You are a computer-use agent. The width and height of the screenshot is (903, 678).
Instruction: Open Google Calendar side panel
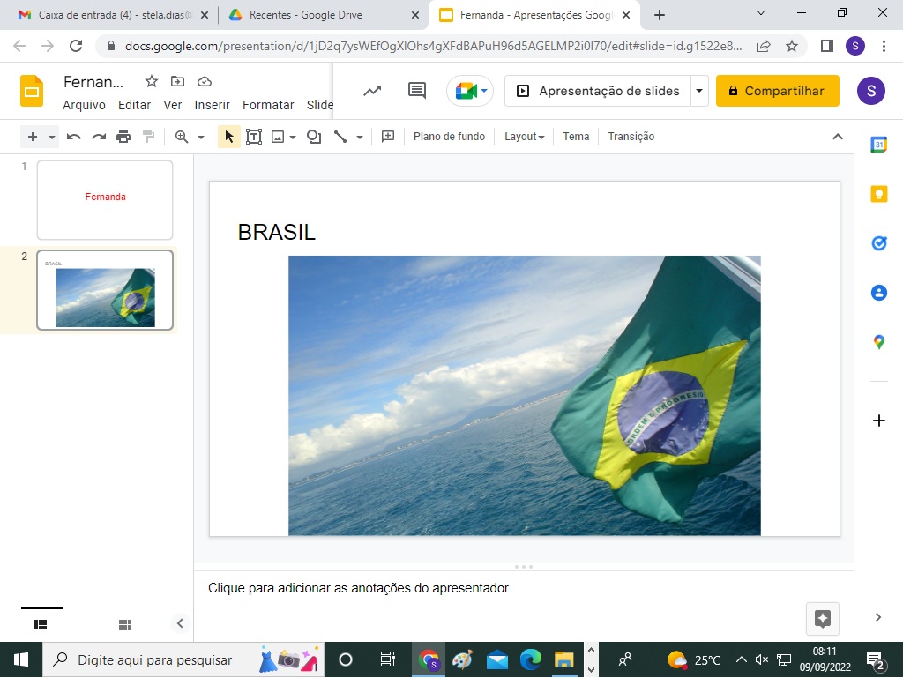879,145
